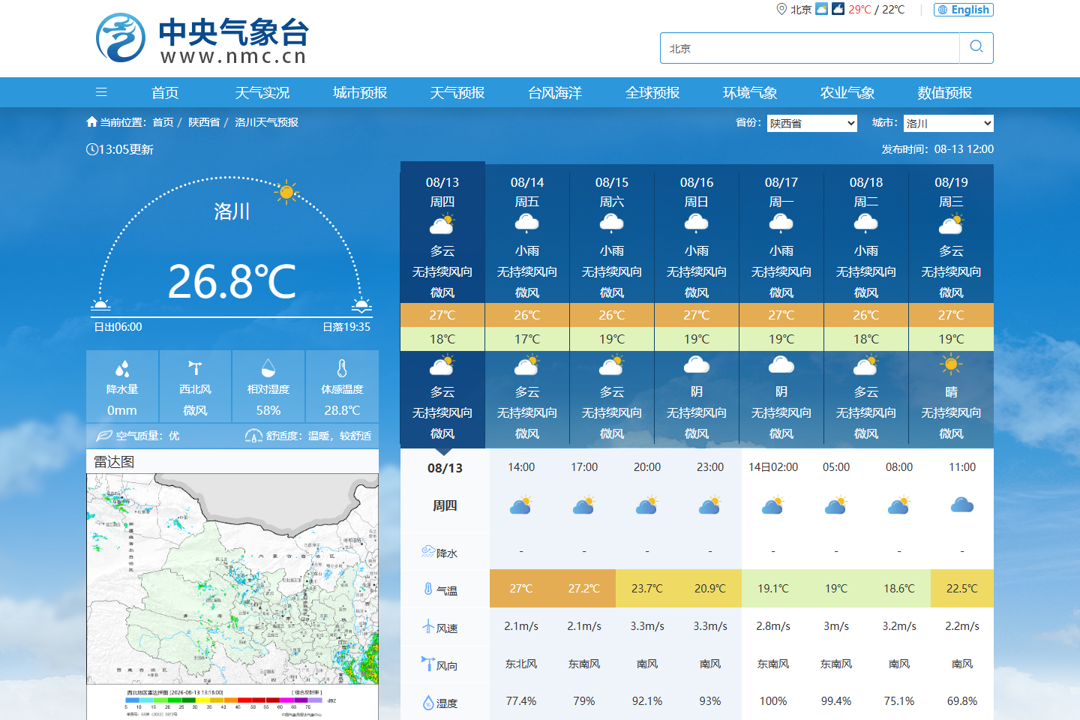Select the 08/15 周六 forecast column
1080x720 pixels.
pyautogui.click(x=612, y=307)
